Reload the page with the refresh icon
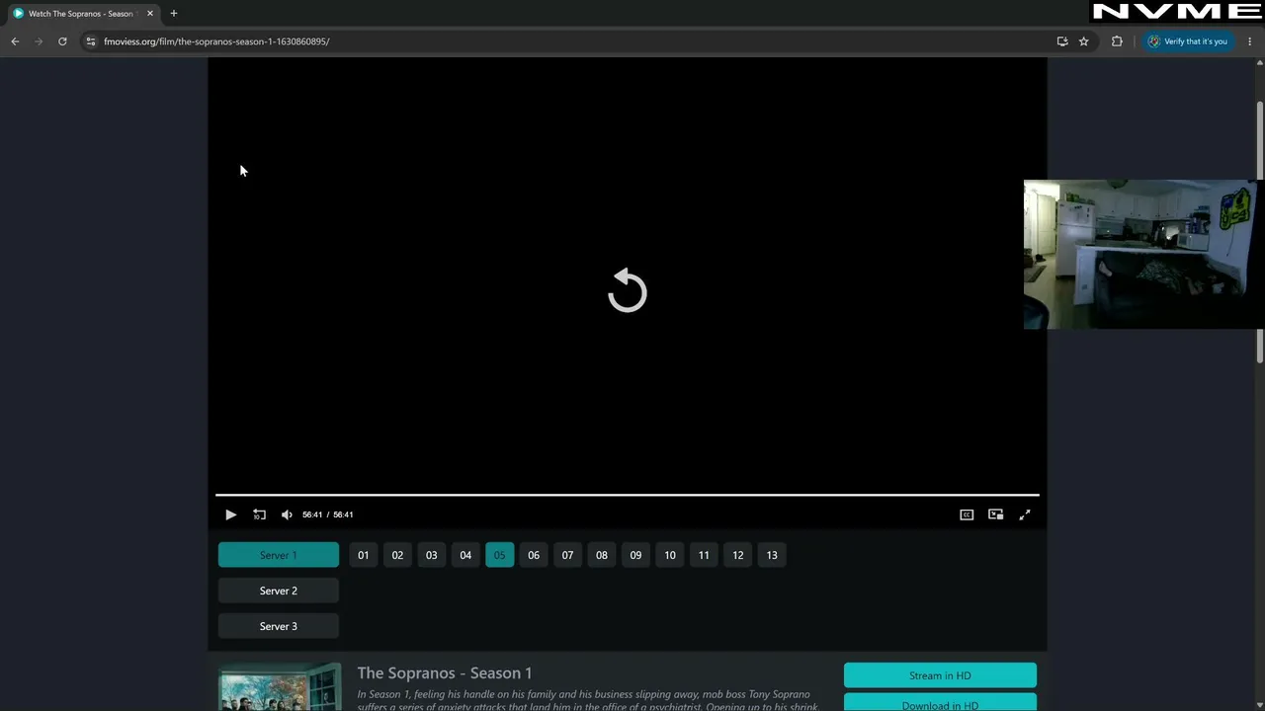 pyautogui.click(x=62, y=41)
